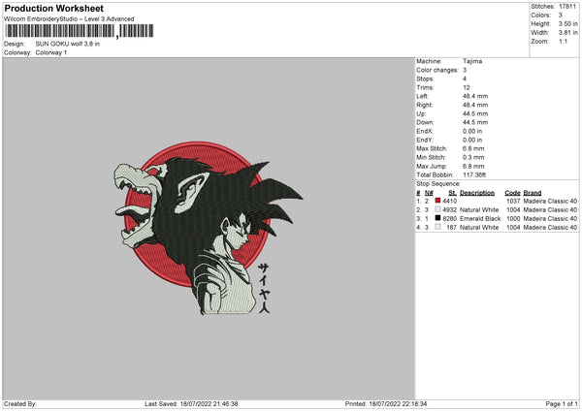The width and height of the screenshot is (582, 411).
Task: Click the 'Brand' column header
Action: (533, 193)
